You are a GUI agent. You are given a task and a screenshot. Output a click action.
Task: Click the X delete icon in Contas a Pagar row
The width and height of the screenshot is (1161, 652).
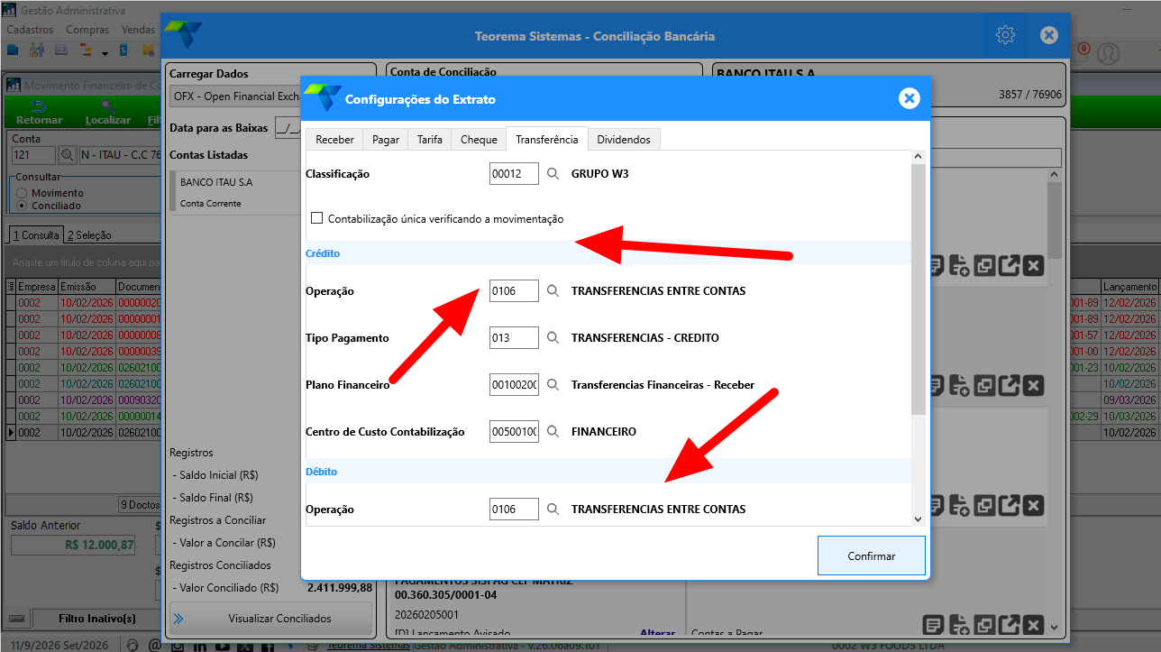[x=1033, y=625]
